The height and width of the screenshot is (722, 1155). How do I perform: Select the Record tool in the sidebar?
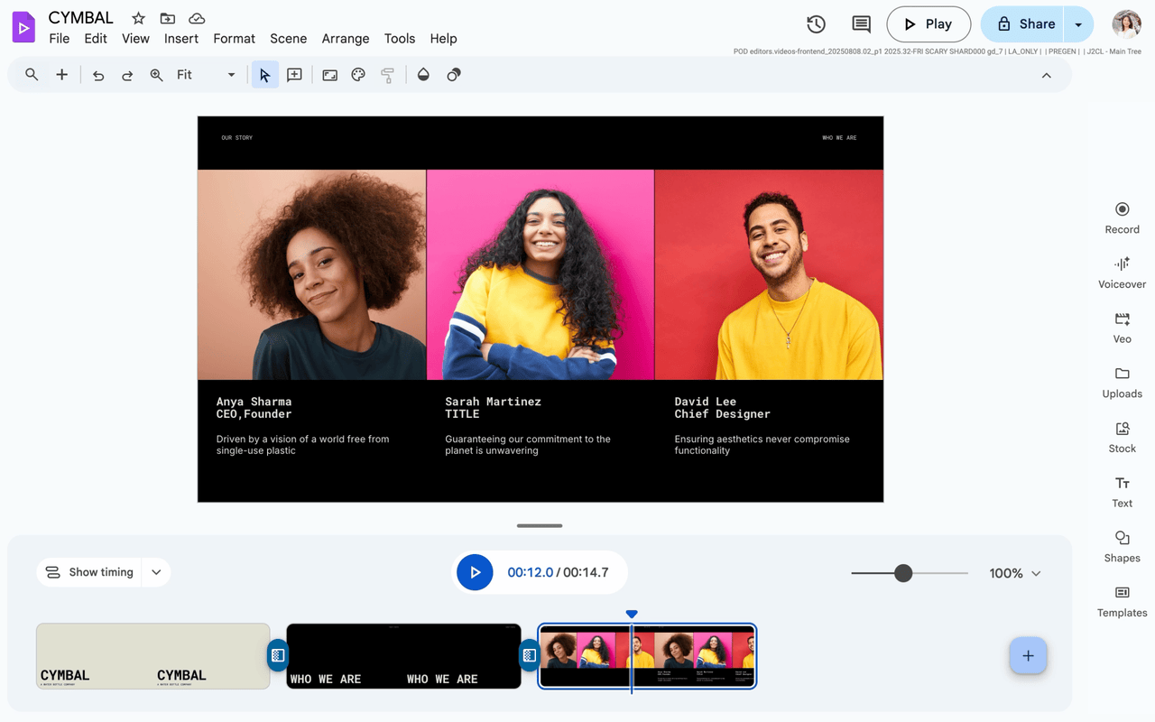point(1122,217)
